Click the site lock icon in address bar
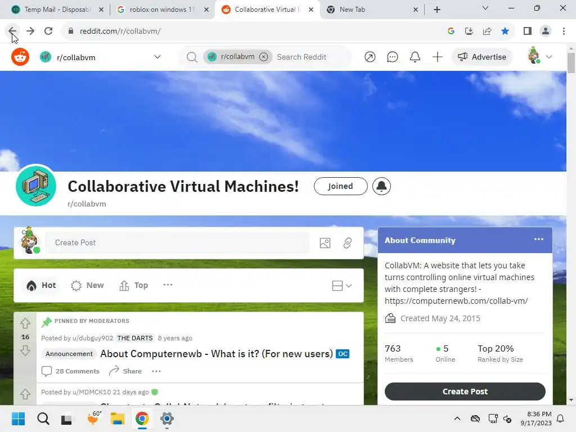The image size is (576, 432). click(x=70, y=31)
